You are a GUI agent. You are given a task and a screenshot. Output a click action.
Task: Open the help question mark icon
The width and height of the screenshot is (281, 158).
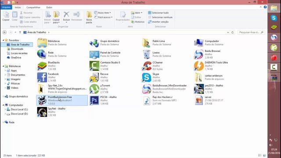(x=265, y=7)
